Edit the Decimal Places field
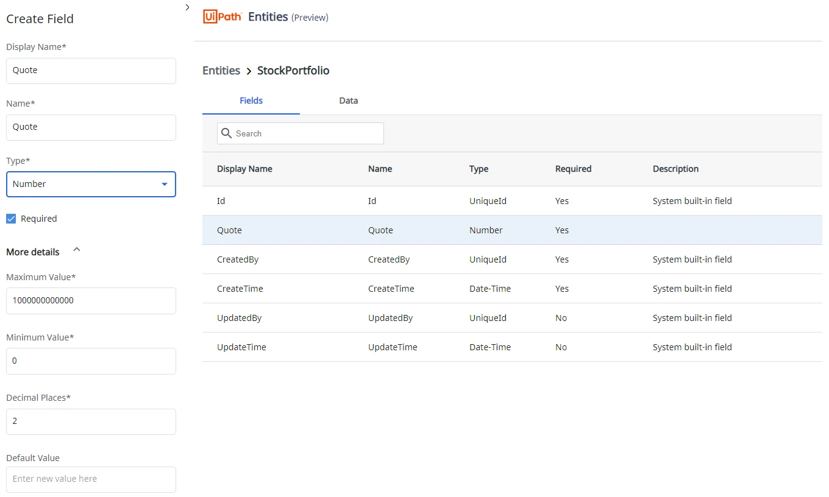The width and height of the screenshot is (829, 497). click(x=91, y=421)
